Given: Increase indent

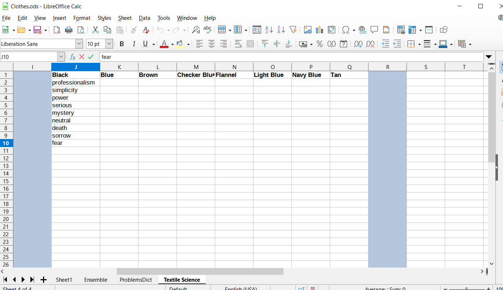Looking at the screenshot, I should (x=385, y=44).
